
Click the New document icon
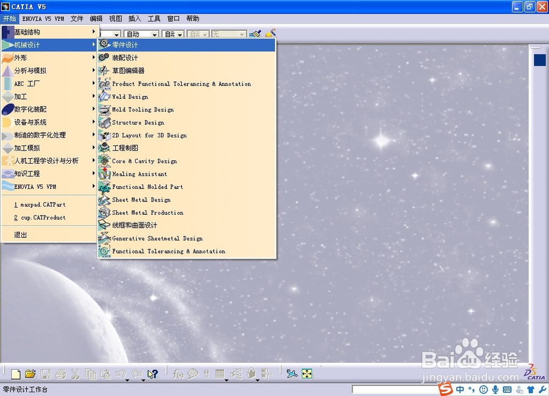coord(16,374)
